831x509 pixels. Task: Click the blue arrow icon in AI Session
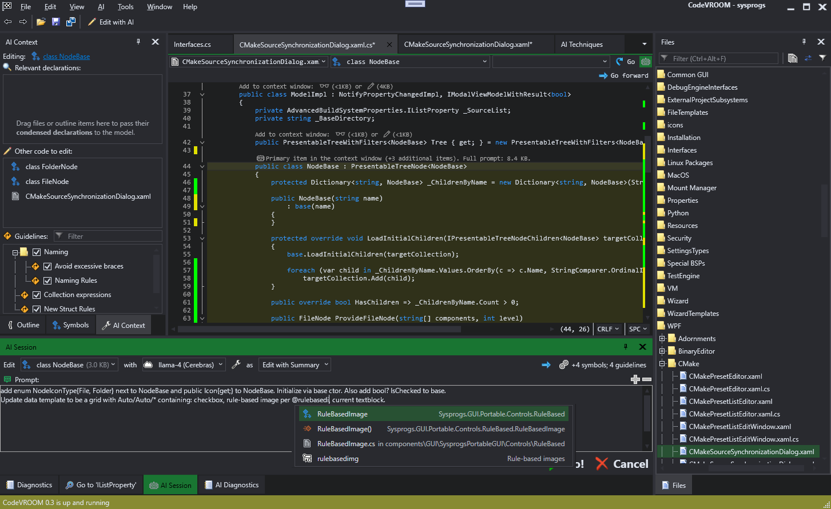tap(546, 364)
